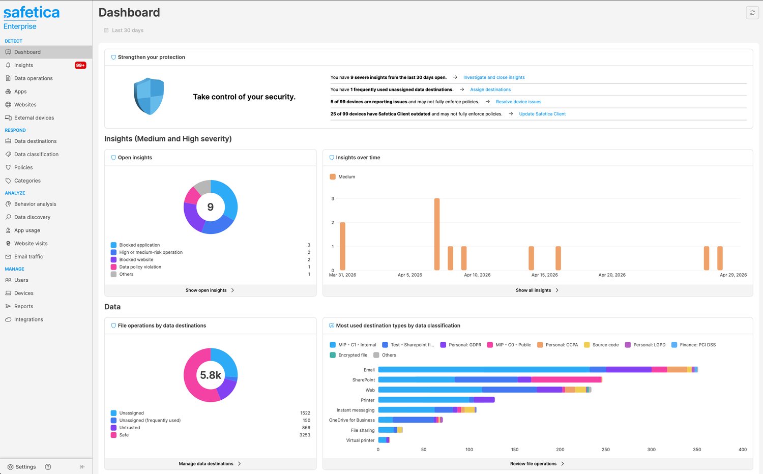Click the Insights bell icon

tap(8, 65)
